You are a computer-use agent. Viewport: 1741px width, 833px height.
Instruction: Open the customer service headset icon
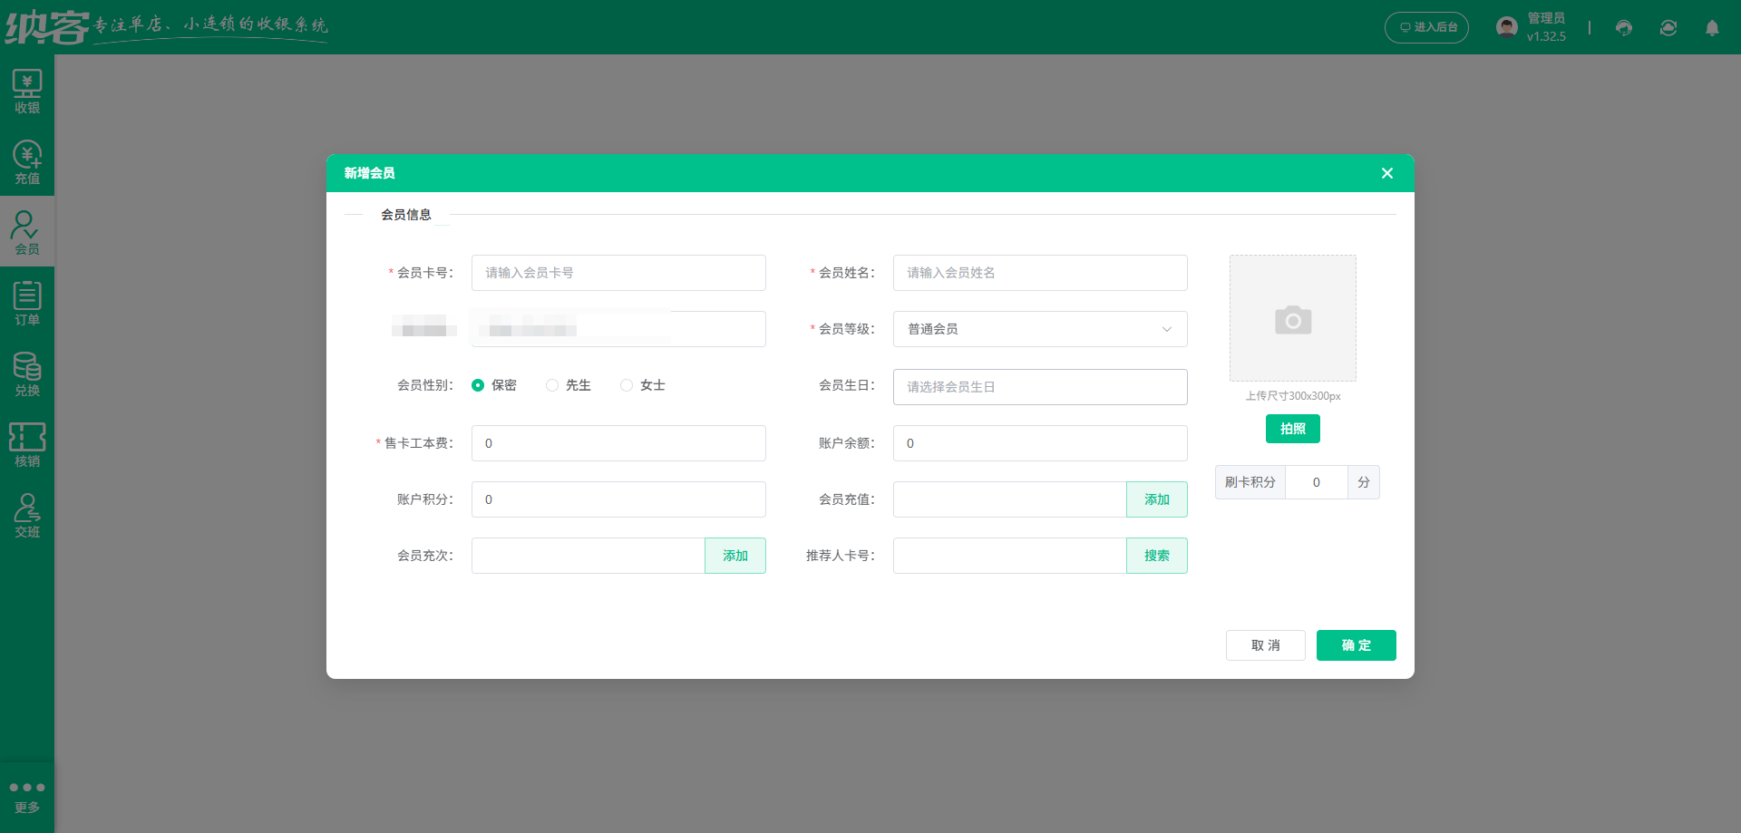click(1623, 27)
